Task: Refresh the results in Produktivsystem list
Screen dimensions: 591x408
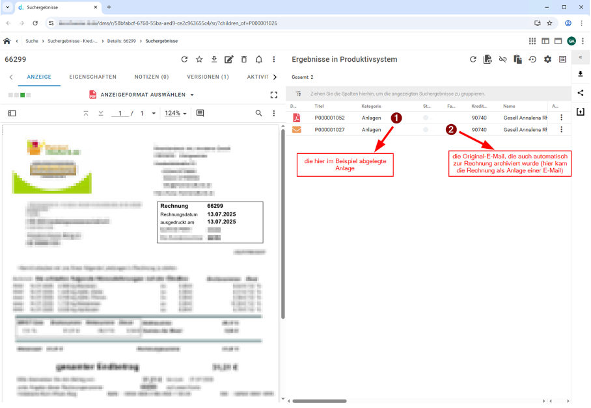Action: click(x=473, y=59)
